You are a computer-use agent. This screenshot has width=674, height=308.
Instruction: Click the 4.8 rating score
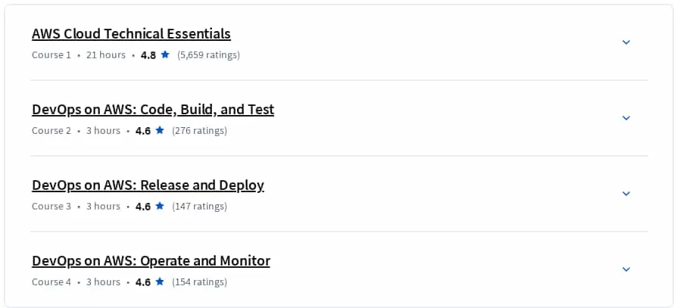[x=148, y=55]
